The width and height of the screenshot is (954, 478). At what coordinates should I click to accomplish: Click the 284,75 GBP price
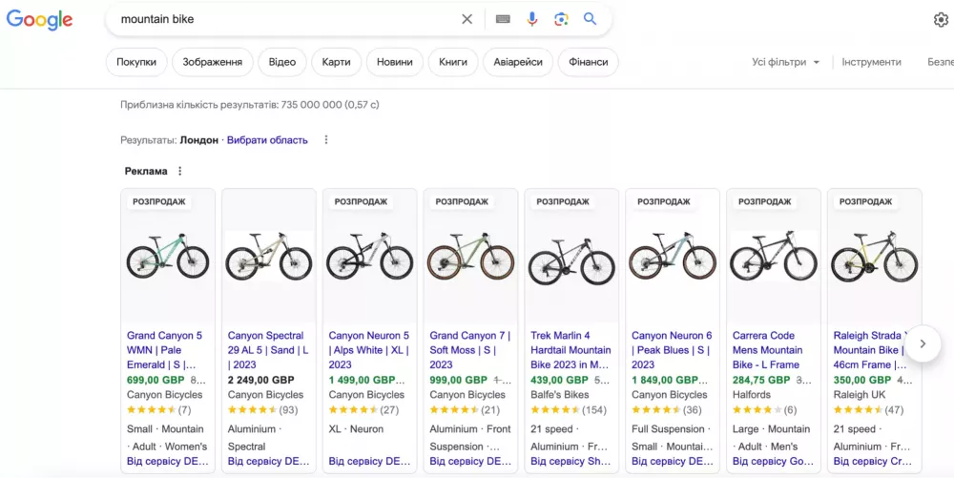761,380
